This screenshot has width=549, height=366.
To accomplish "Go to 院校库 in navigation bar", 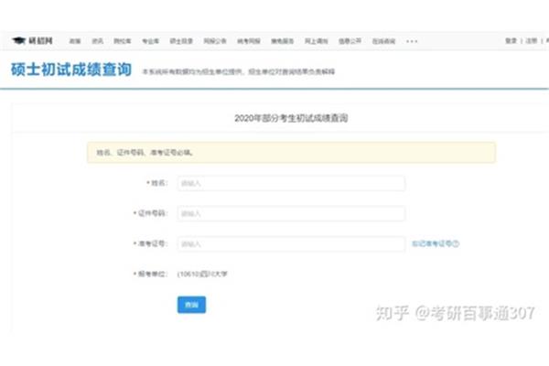I will click(x=123, y=41).
